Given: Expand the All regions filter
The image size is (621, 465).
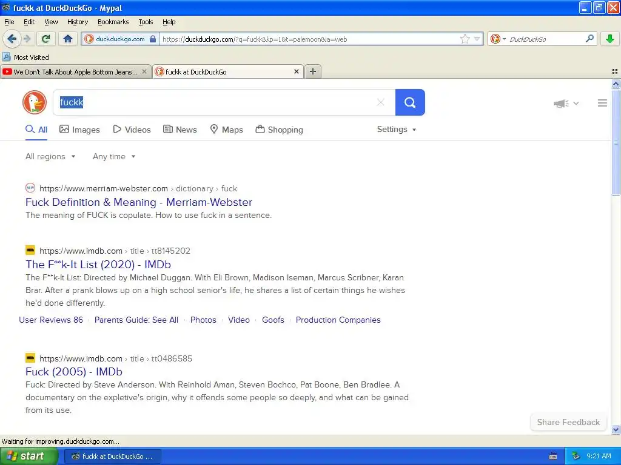Looking at the screenshot, I should coord(50,157).
